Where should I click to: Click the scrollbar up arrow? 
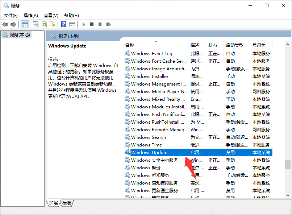click(x=288, y=44)
